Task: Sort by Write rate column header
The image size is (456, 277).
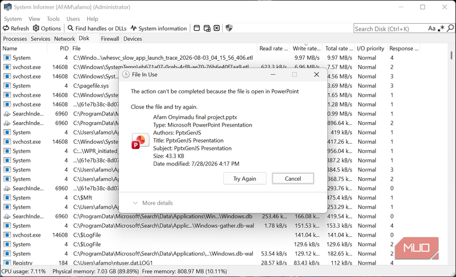Action: pos(306,48)
